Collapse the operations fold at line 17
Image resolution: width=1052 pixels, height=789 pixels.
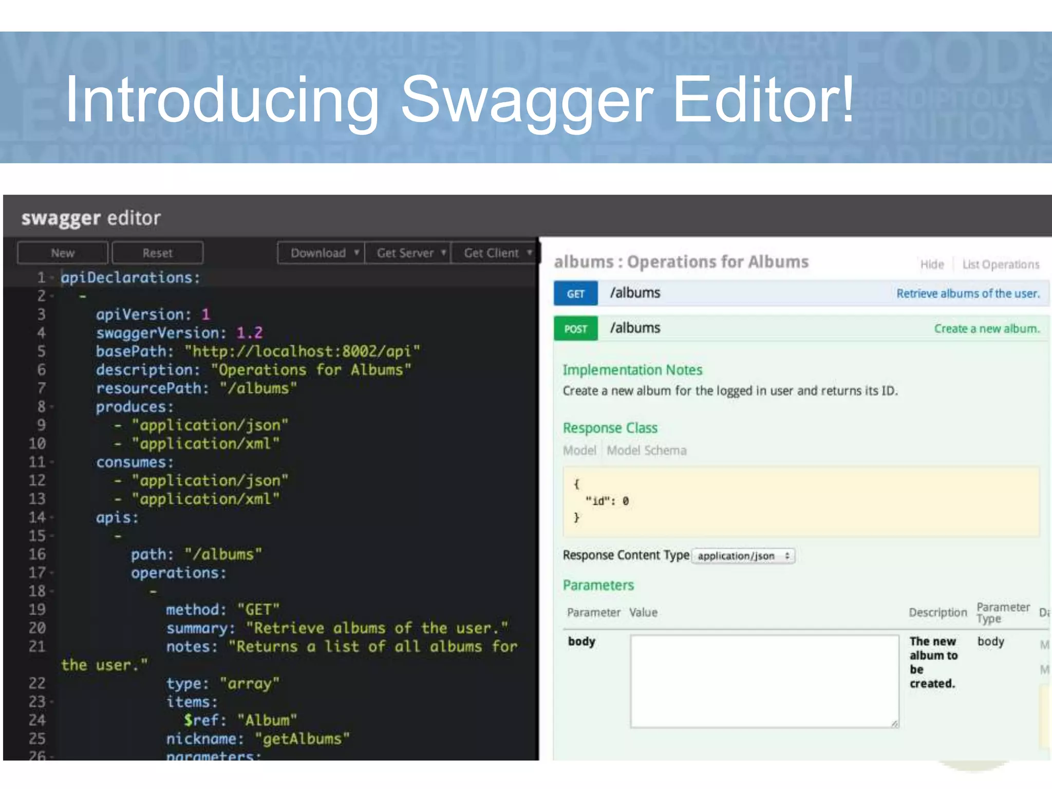coord(52,573)
